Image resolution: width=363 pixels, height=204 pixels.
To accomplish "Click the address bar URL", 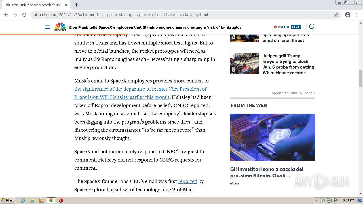I will click(x=124, y=15).
